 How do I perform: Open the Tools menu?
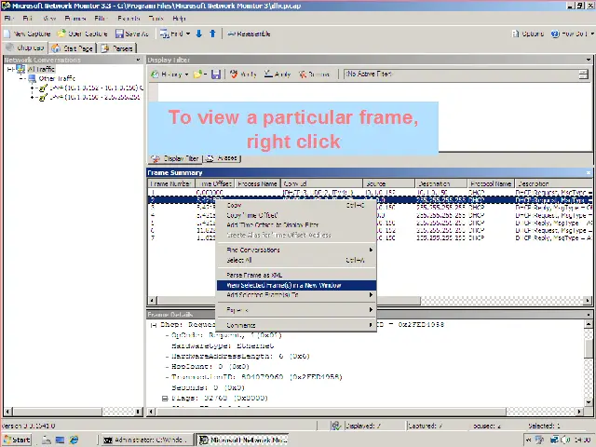156,19
